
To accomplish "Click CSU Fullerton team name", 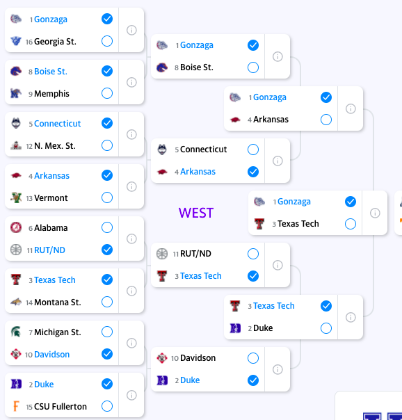I will click(61, 406).
